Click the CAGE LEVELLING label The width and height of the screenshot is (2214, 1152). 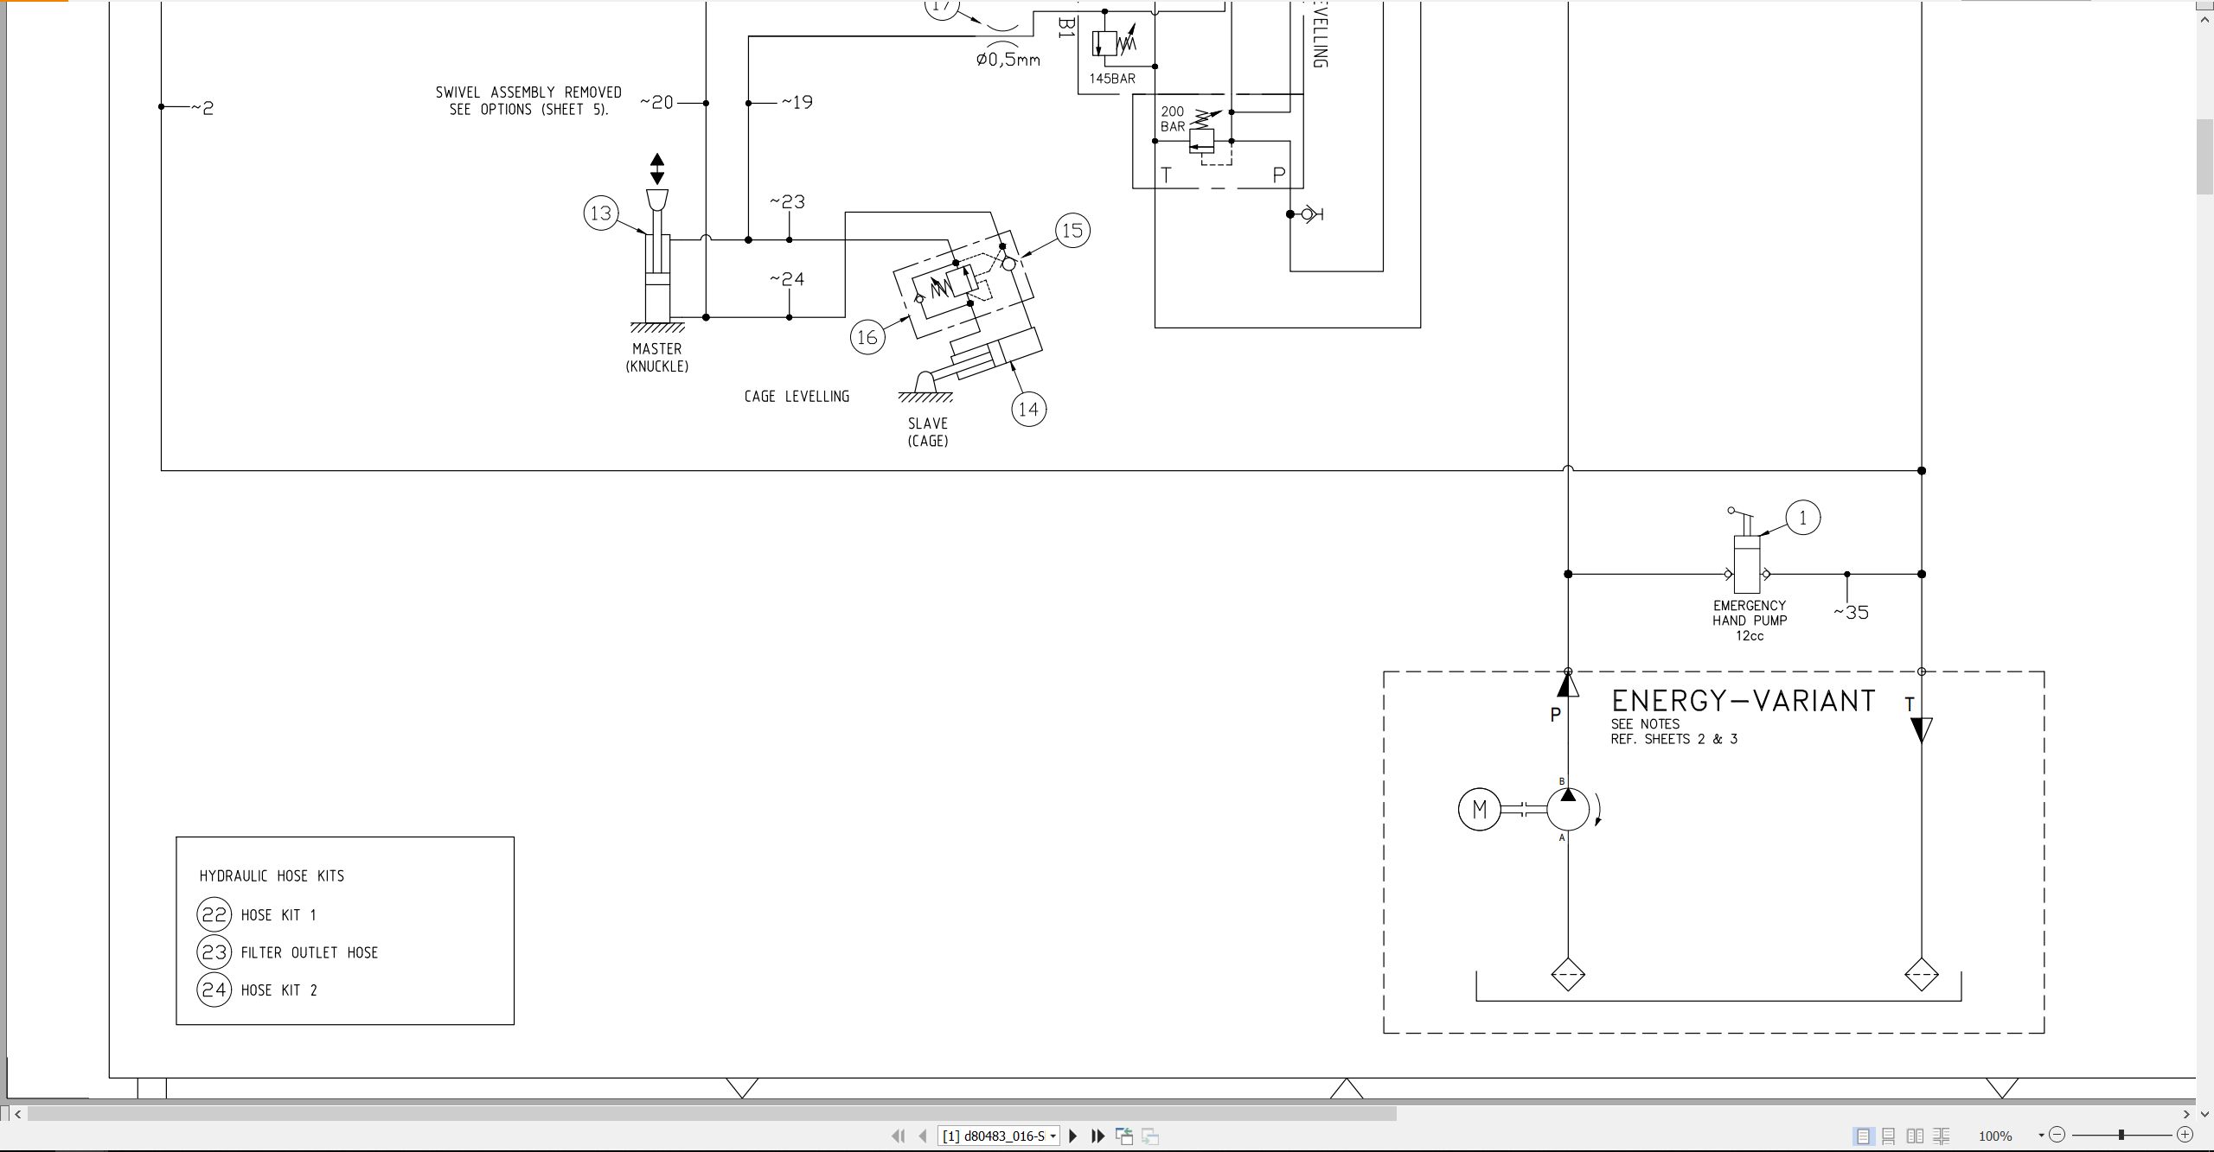(x=797, y=397)
